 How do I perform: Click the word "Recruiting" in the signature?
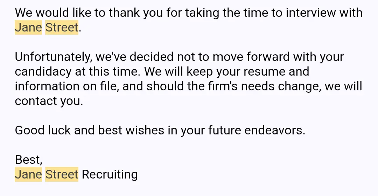click(x=110, y=175)
